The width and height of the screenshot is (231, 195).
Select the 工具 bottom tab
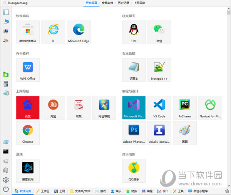pos(178,191)
